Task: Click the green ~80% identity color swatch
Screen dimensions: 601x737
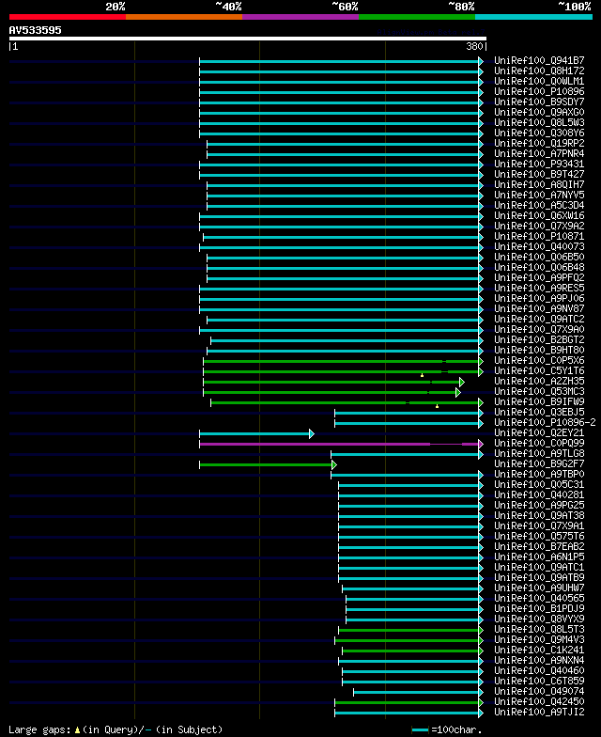Action: click(417, 17)
